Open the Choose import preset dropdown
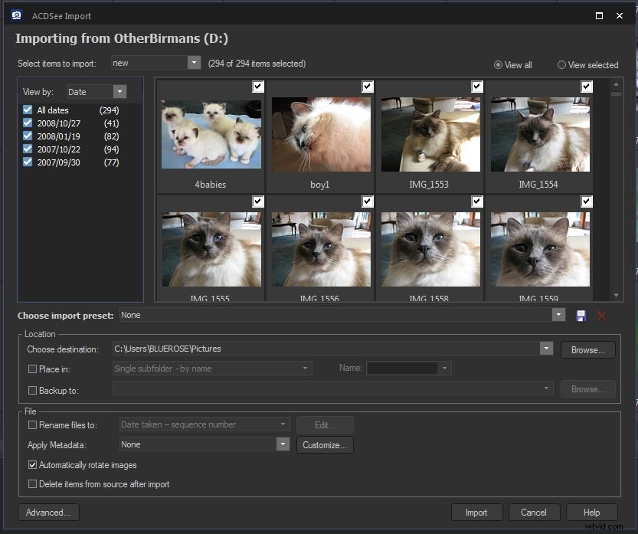This screenshot has width=638, height=534. point(558,315)
